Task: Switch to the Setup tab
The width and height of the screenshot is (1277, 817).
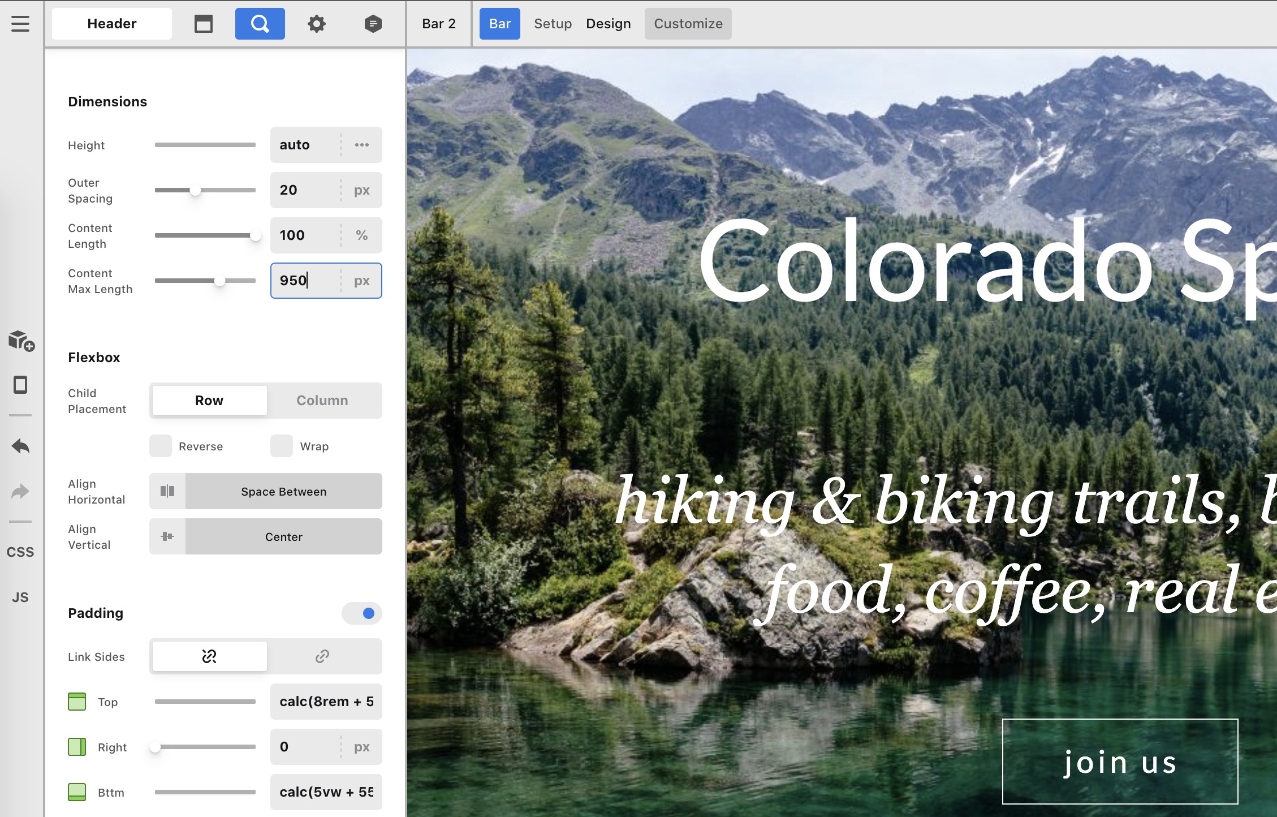Action: click(553, 24)
